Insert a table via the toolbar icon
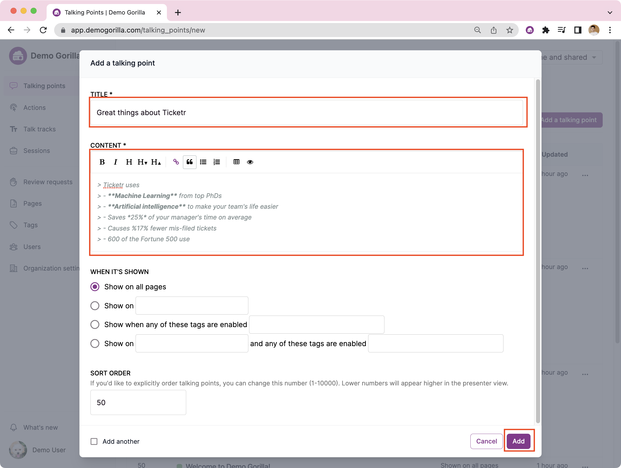This screenshot has height=468, width=621. click(236, 162)
